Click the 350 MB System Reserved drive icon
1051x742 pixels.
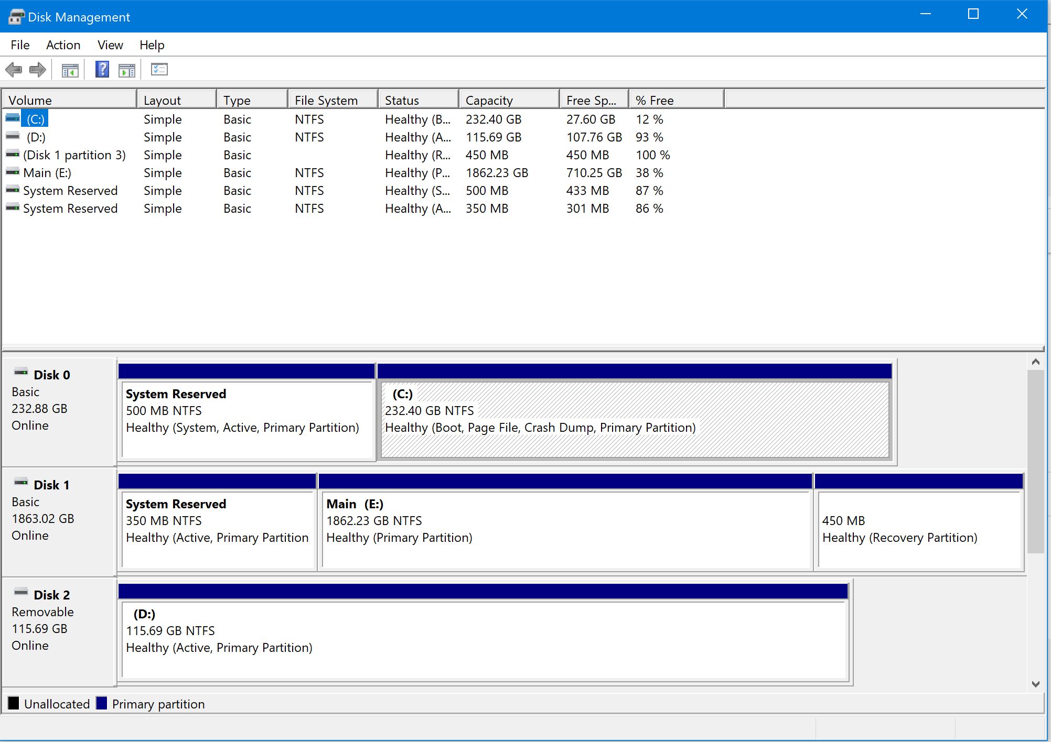(x=13, y=208)
